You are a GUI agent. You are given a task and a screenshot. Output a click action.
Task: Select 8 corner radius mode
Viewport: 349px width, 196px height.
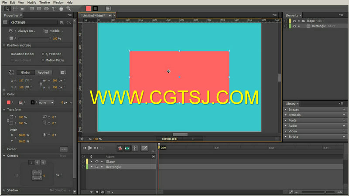tap(43, 162)
